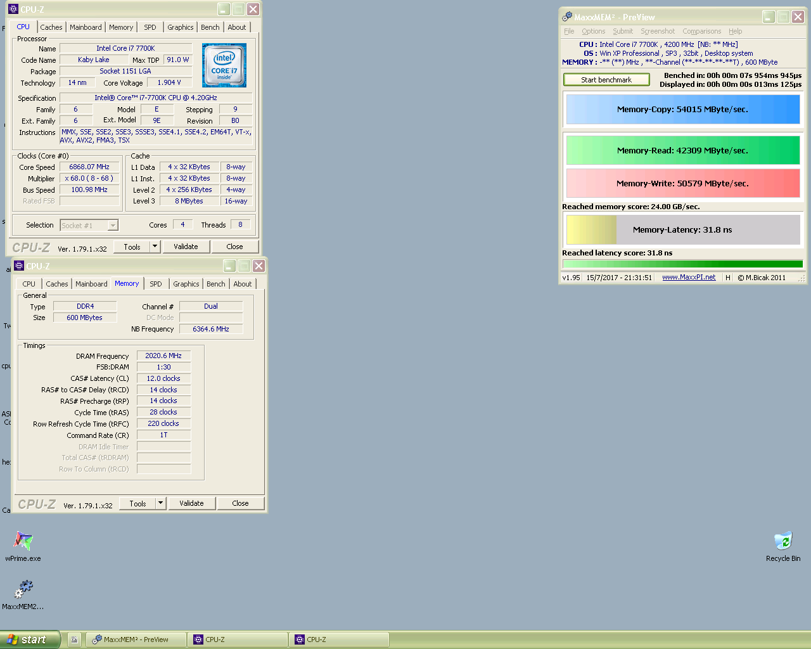Screen dimensions: 811x649
Task: Click Tools button in lower CPU-Z window
Action: 138,503
